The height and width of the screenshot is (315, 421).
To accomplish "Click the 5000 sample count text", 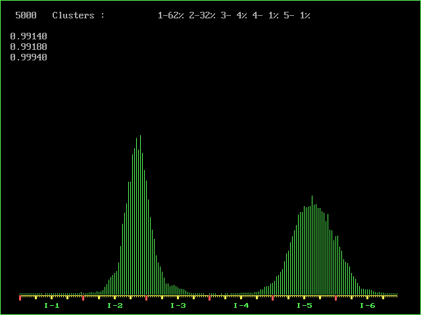I will [x=26, y=16].
